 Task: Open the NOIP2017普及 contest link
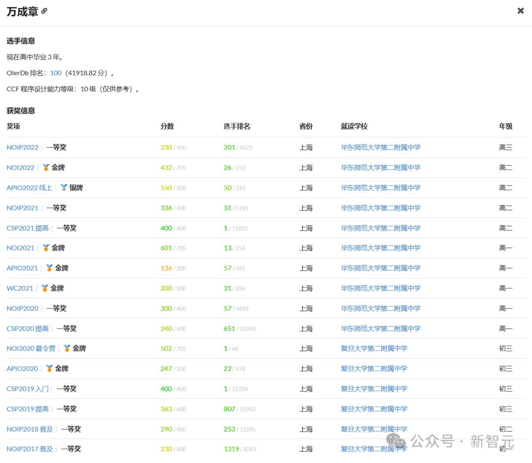click(30, 449)
